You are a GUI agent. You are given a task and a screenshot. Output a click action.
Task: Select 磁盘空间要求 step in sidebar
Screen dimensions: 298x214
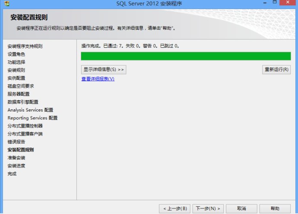click(x=21, y=86)
